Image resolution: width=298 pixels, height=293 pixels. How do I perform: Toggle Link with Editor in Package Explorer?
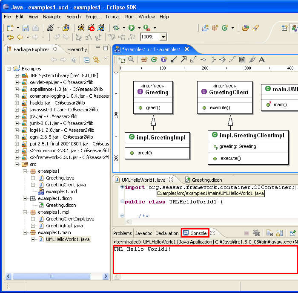click(96, 60)
